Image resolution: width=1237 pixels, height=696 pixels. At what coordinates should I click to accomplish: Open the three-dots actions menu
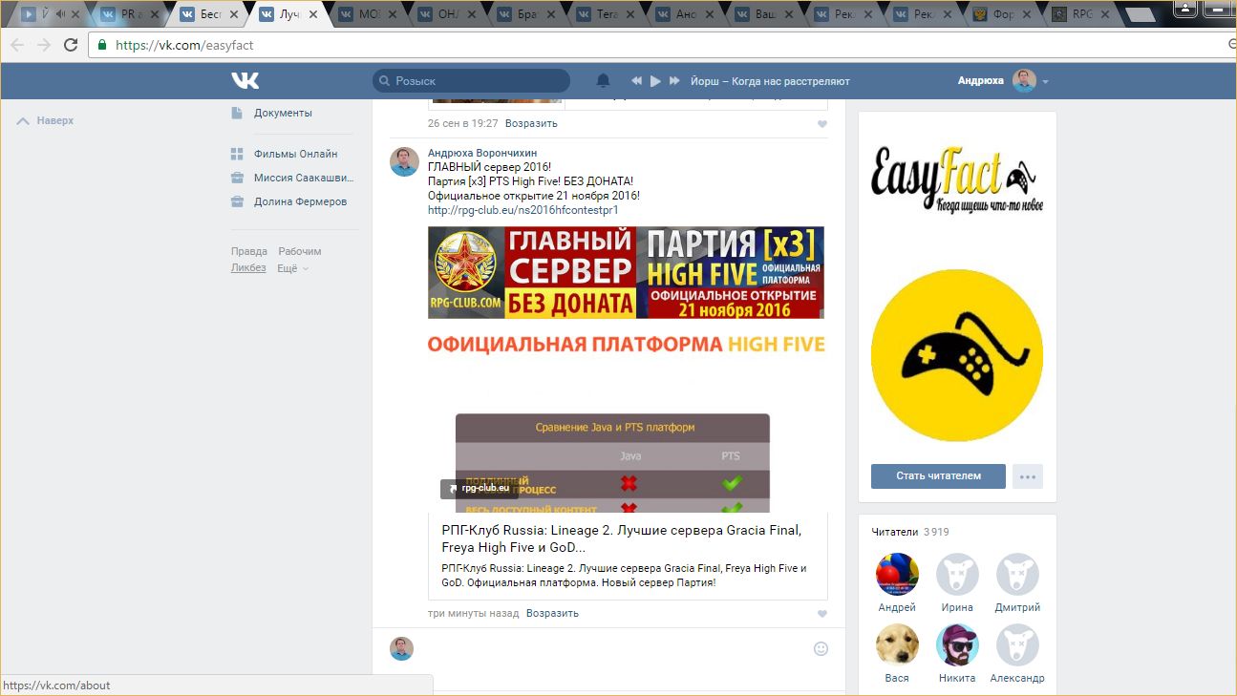click(x=1028, y=476)
